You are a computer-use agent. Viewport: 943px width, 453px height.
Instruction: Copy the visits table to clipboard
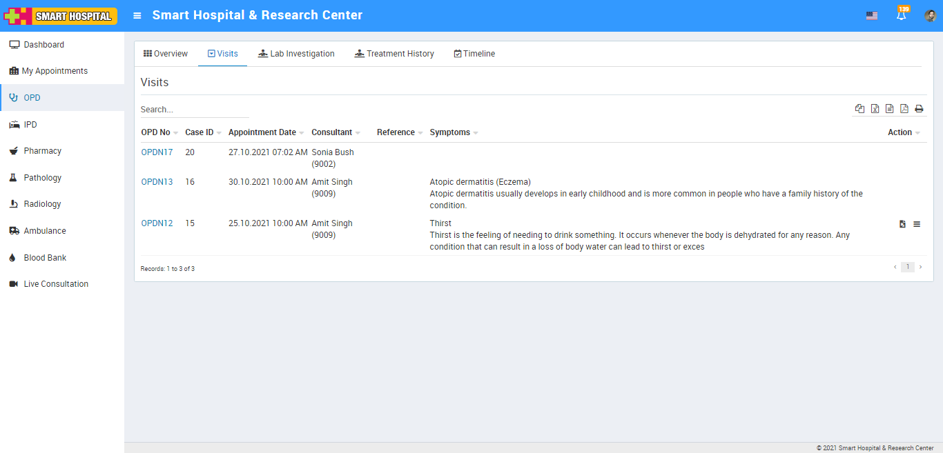[859, 109]
